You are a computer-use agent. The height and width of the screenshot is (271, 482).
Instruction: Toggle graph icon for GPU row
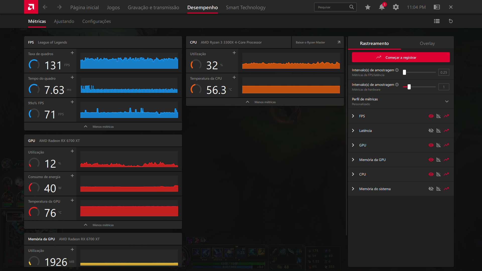(x=439, y=145)
